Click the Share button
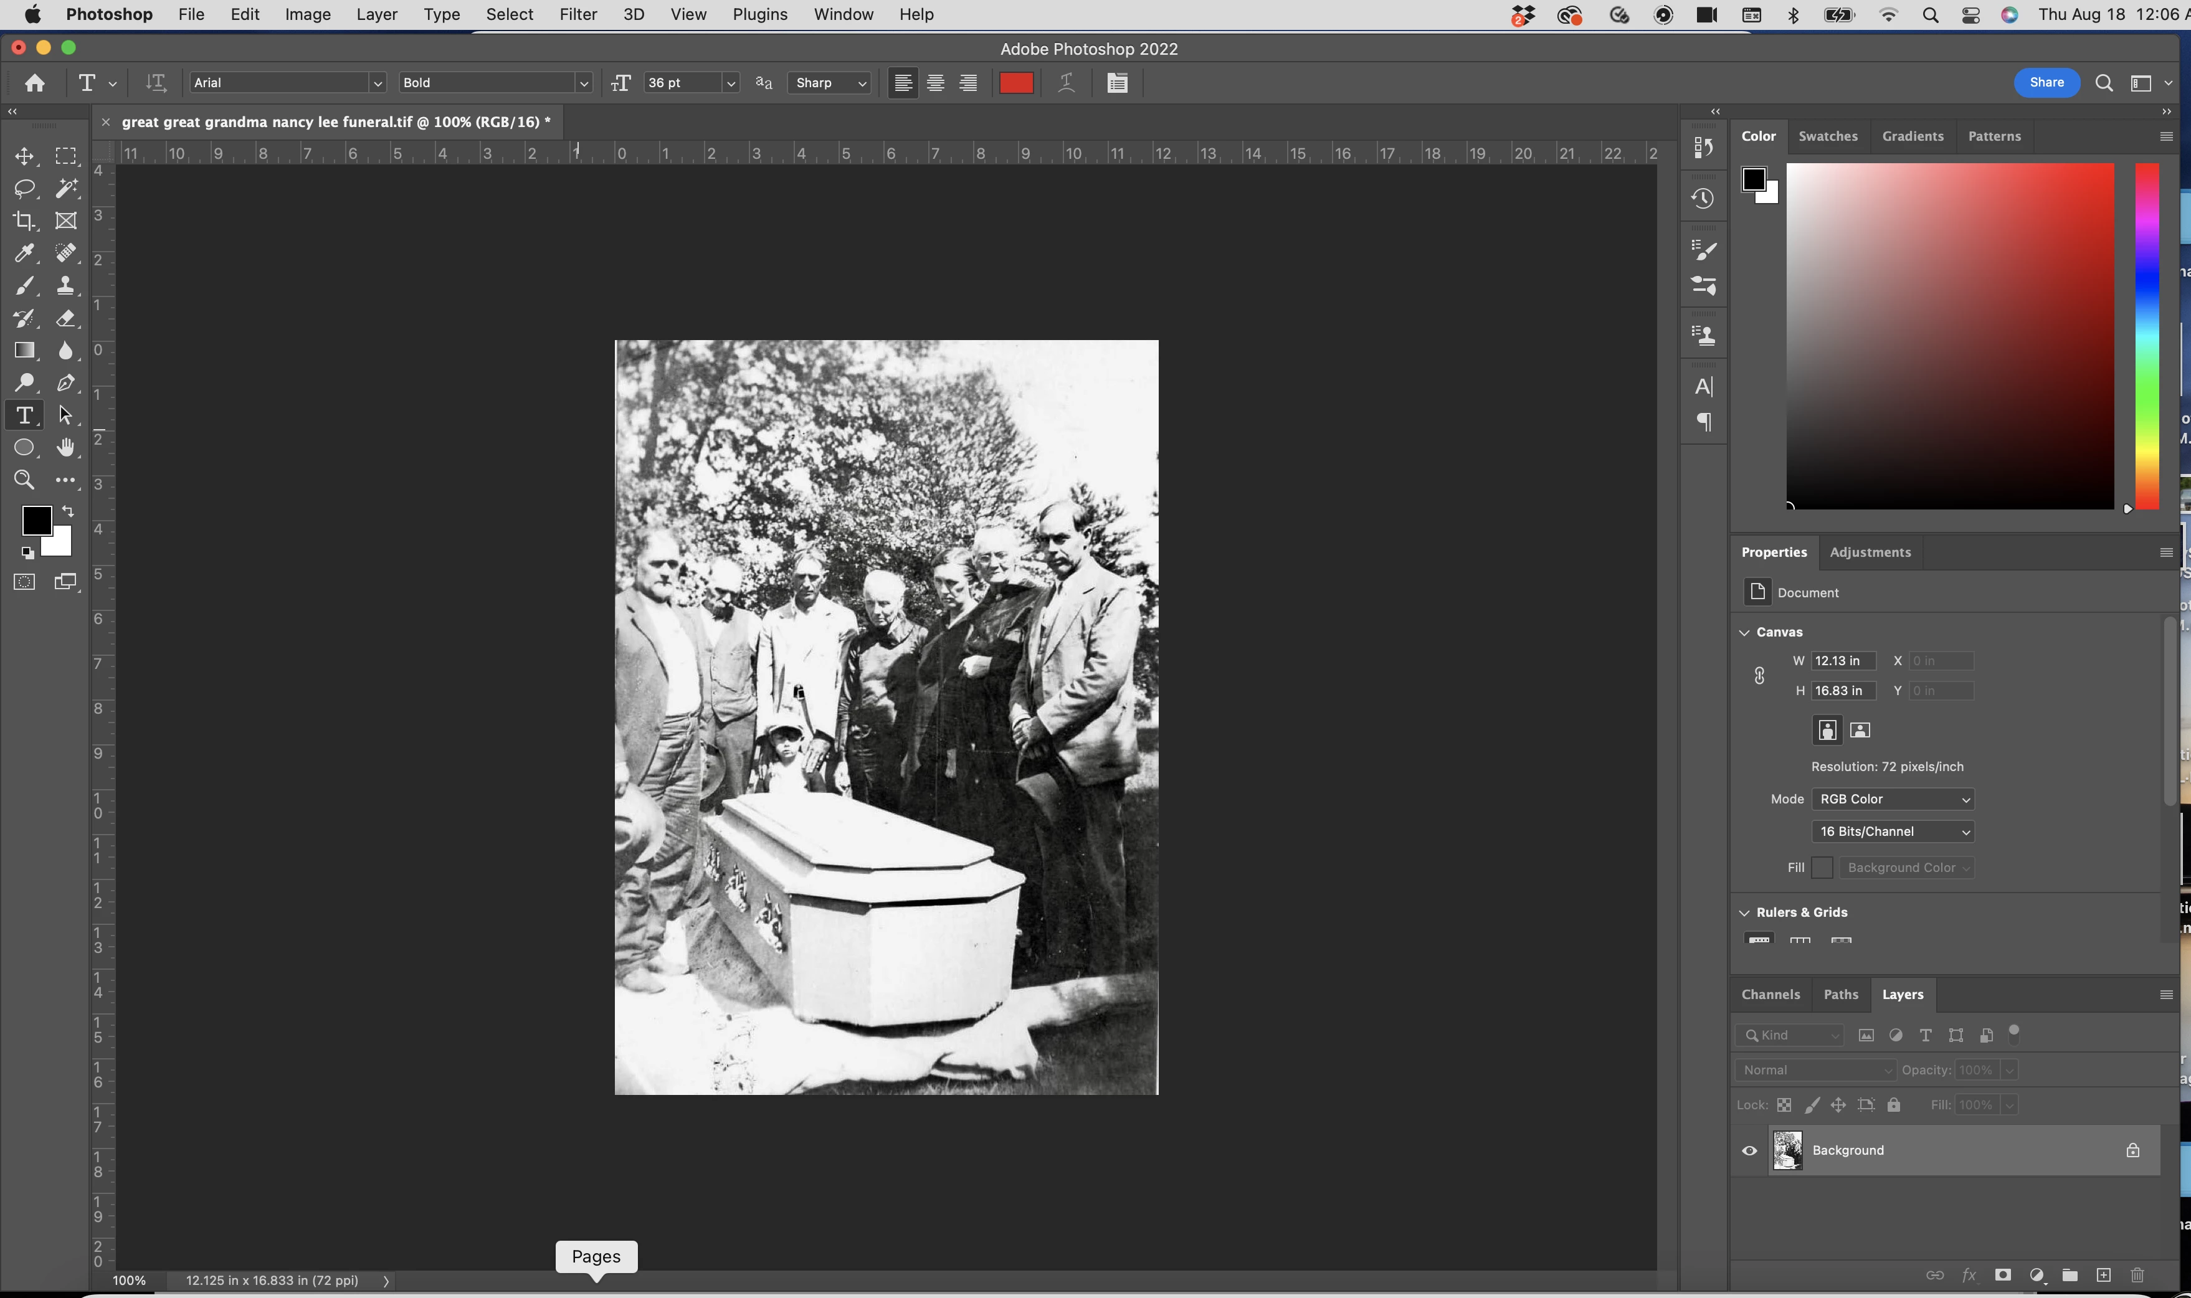 point(2046,82)
